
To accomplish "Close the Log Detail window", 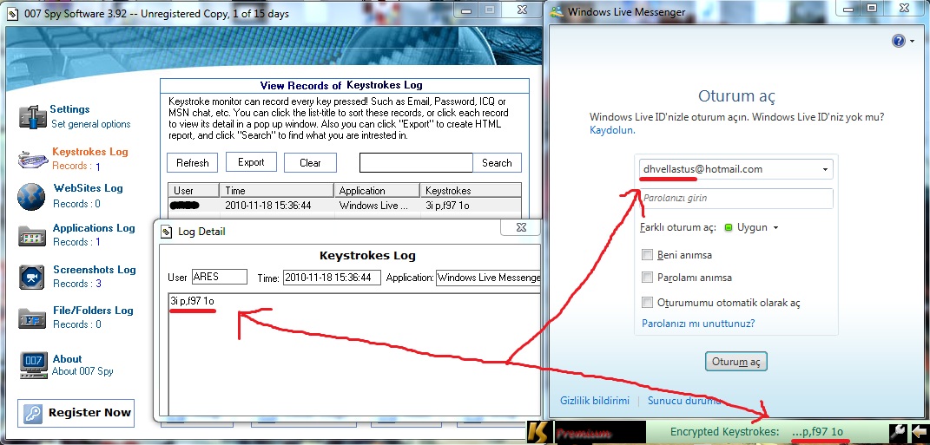I will (x=521, y=227).
